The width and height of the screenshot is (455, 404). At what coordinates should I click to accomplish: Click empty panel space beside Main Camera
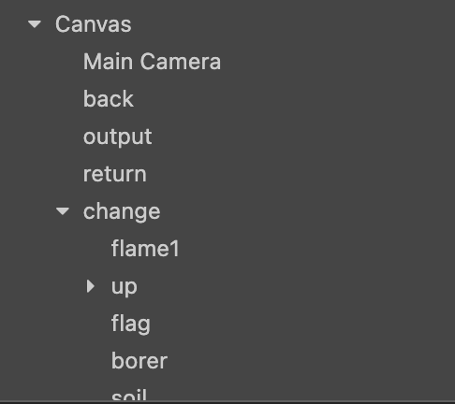(328, 62)
